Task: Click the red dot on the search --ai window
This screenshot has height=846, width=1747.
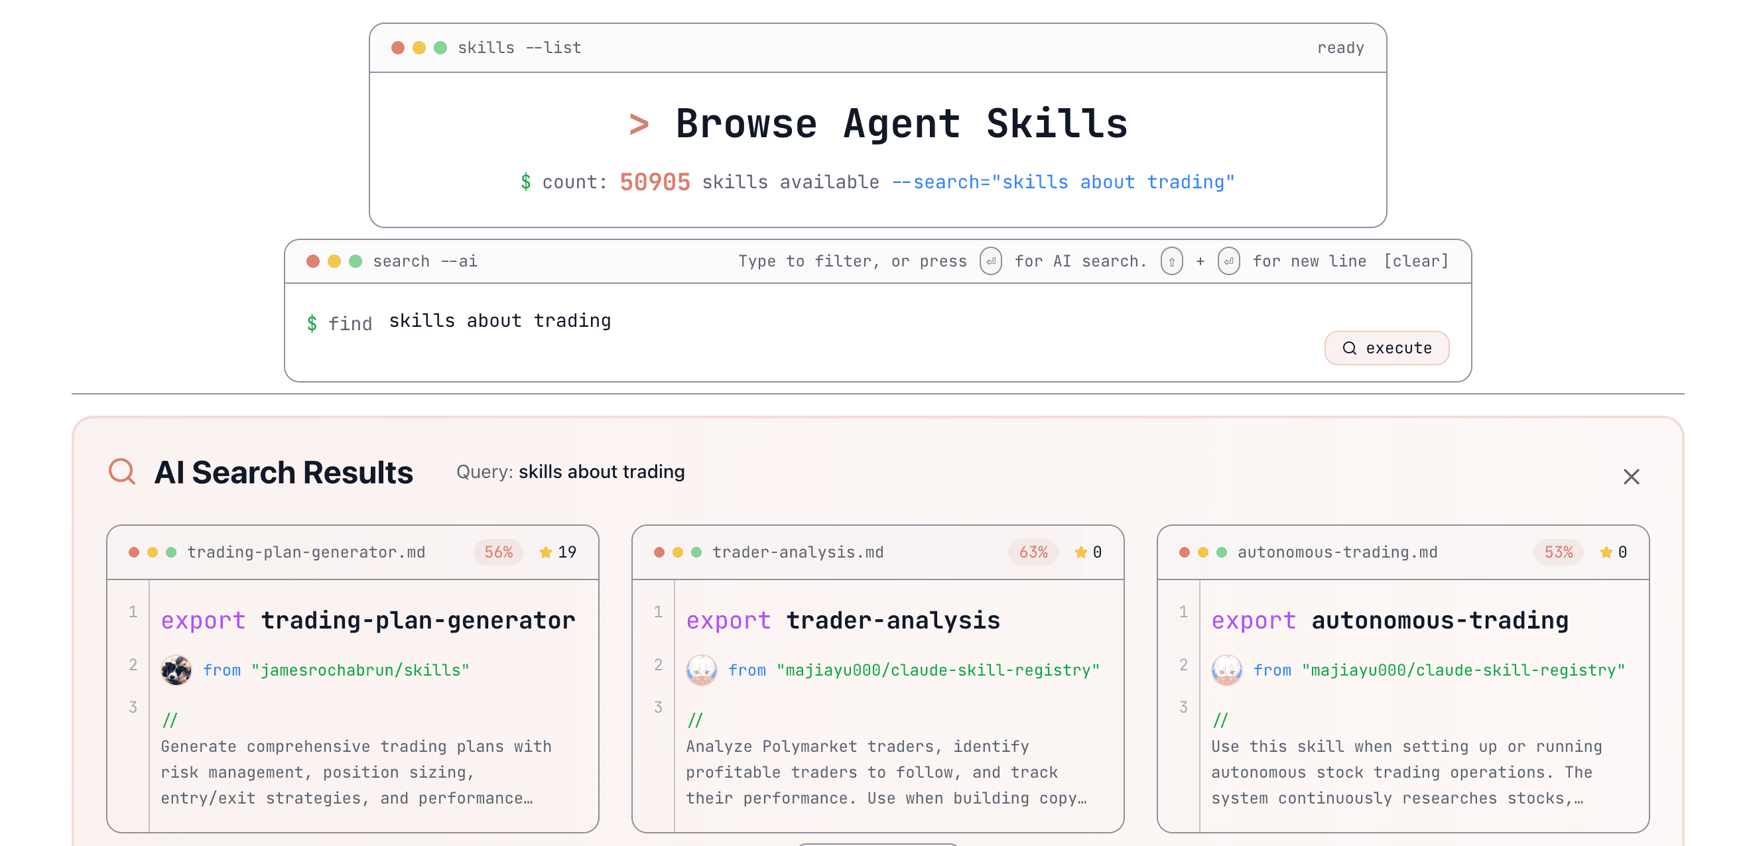Action: [314, 261]
